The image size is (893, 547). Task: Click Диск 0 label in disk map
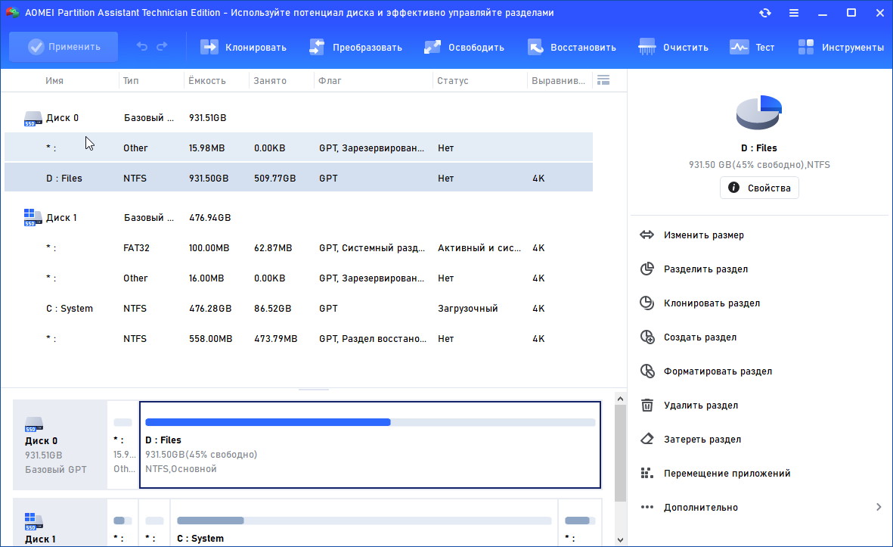coord(41,440)
